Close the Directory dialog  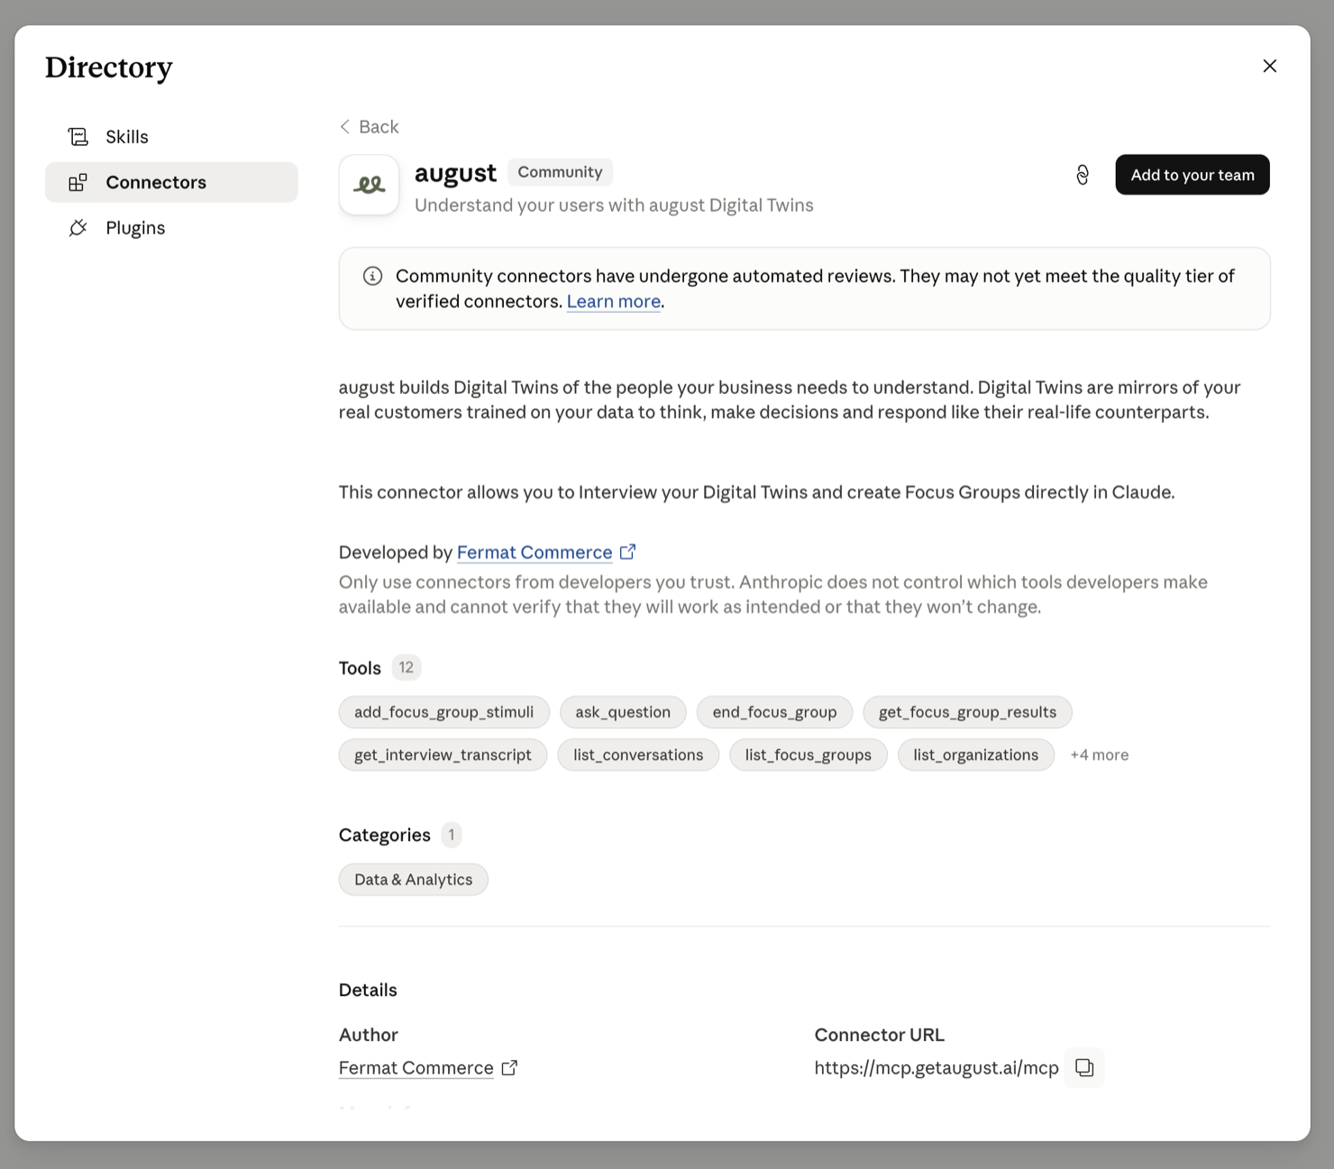pyautogui.click(x=1269, y=66)
